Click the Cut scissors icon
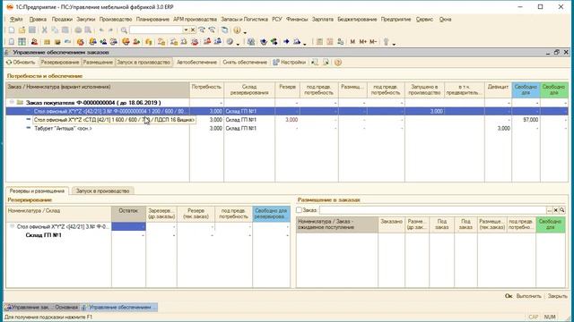 point(44,30)
